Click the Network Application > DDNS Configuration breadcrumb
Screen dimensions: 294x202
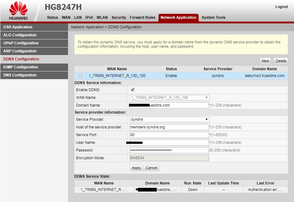click(x=106, y=27)
